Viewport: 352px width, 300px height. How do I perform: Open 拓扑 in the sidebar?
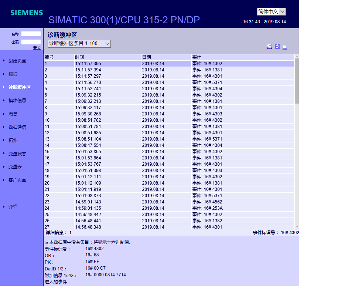[x=13, y=140]
